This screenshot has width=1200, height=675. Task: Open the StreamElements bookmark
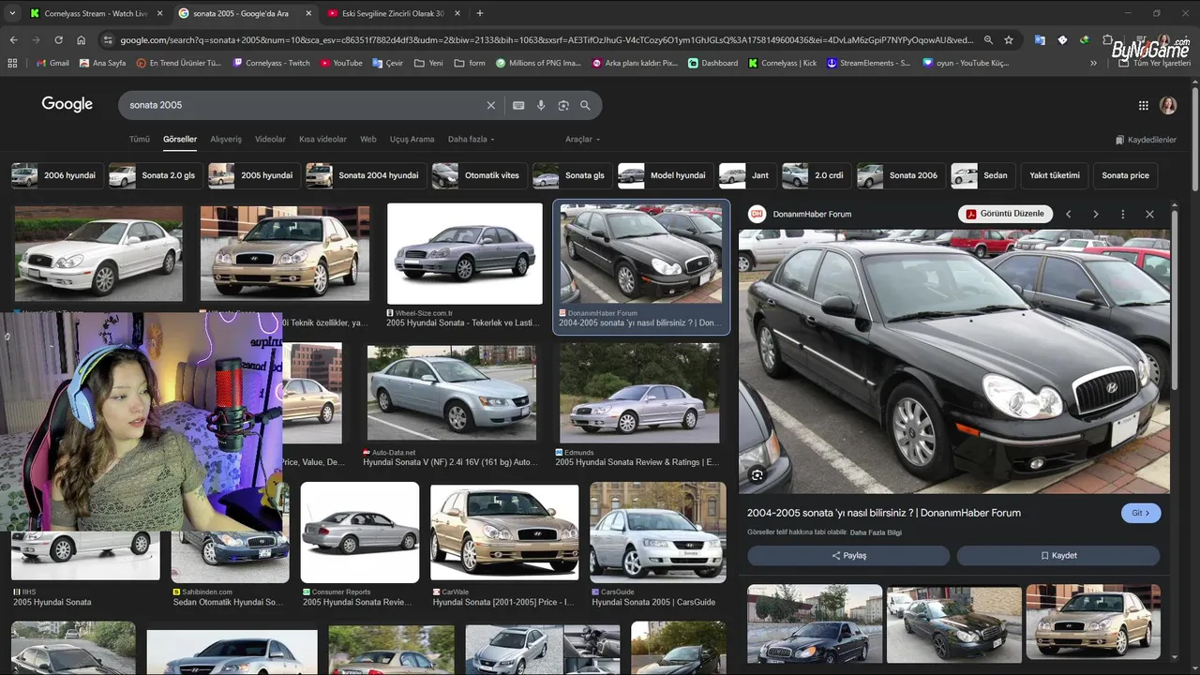click(x=868, y=63)
